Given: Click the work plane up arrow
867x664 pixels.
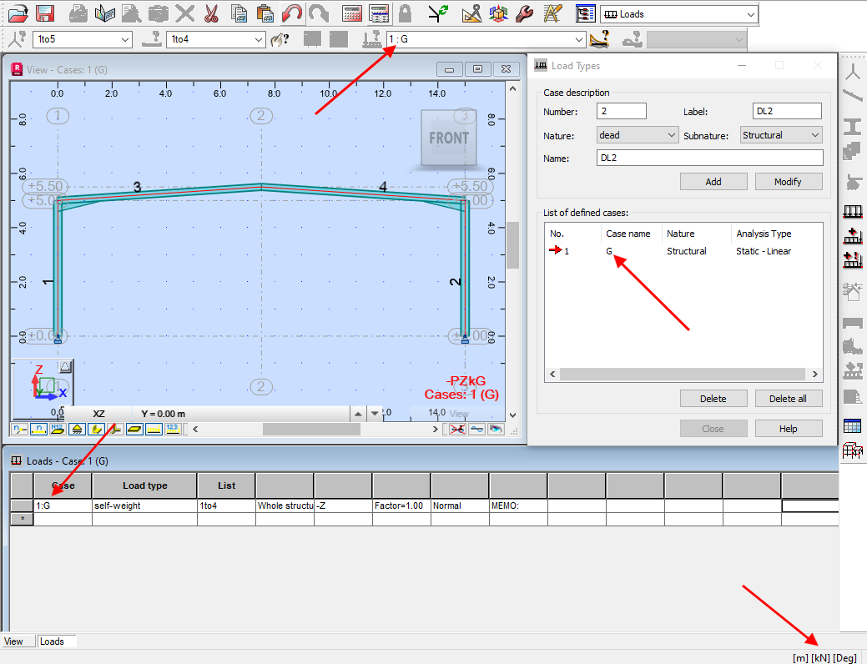Looking at the screenshot, I should pos(358,414).
